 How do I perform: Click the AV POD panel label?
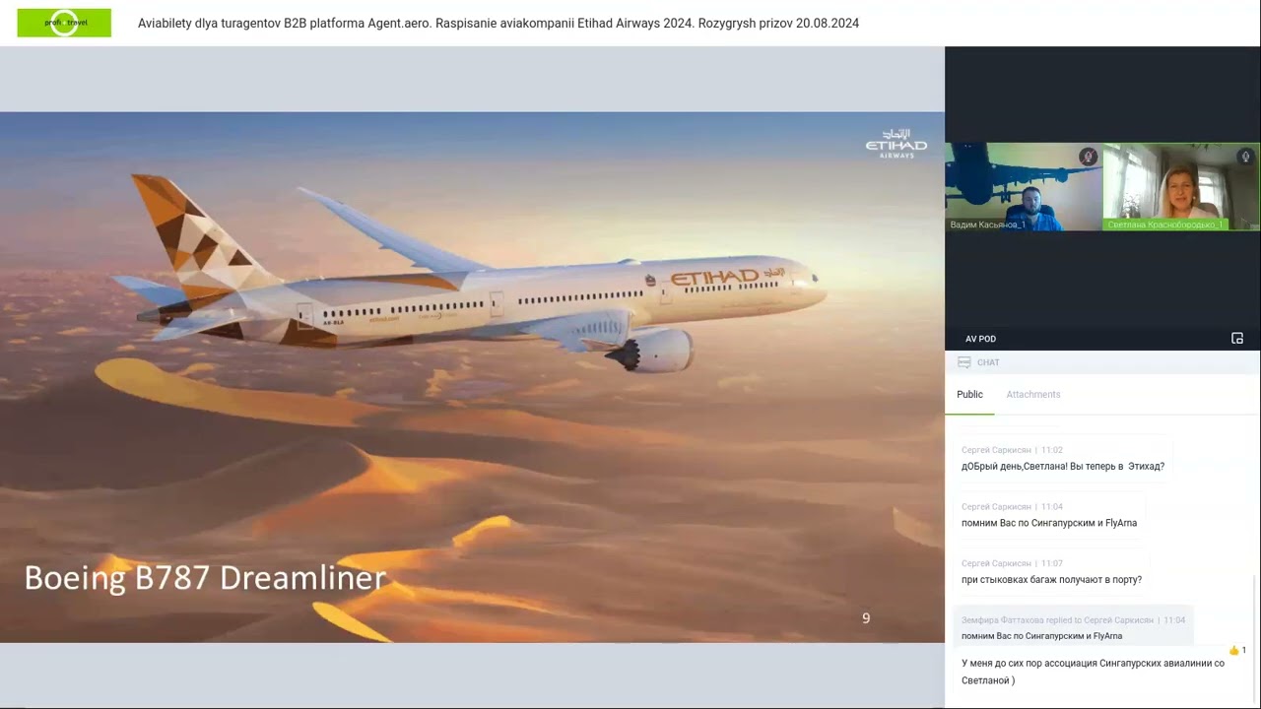980,339
